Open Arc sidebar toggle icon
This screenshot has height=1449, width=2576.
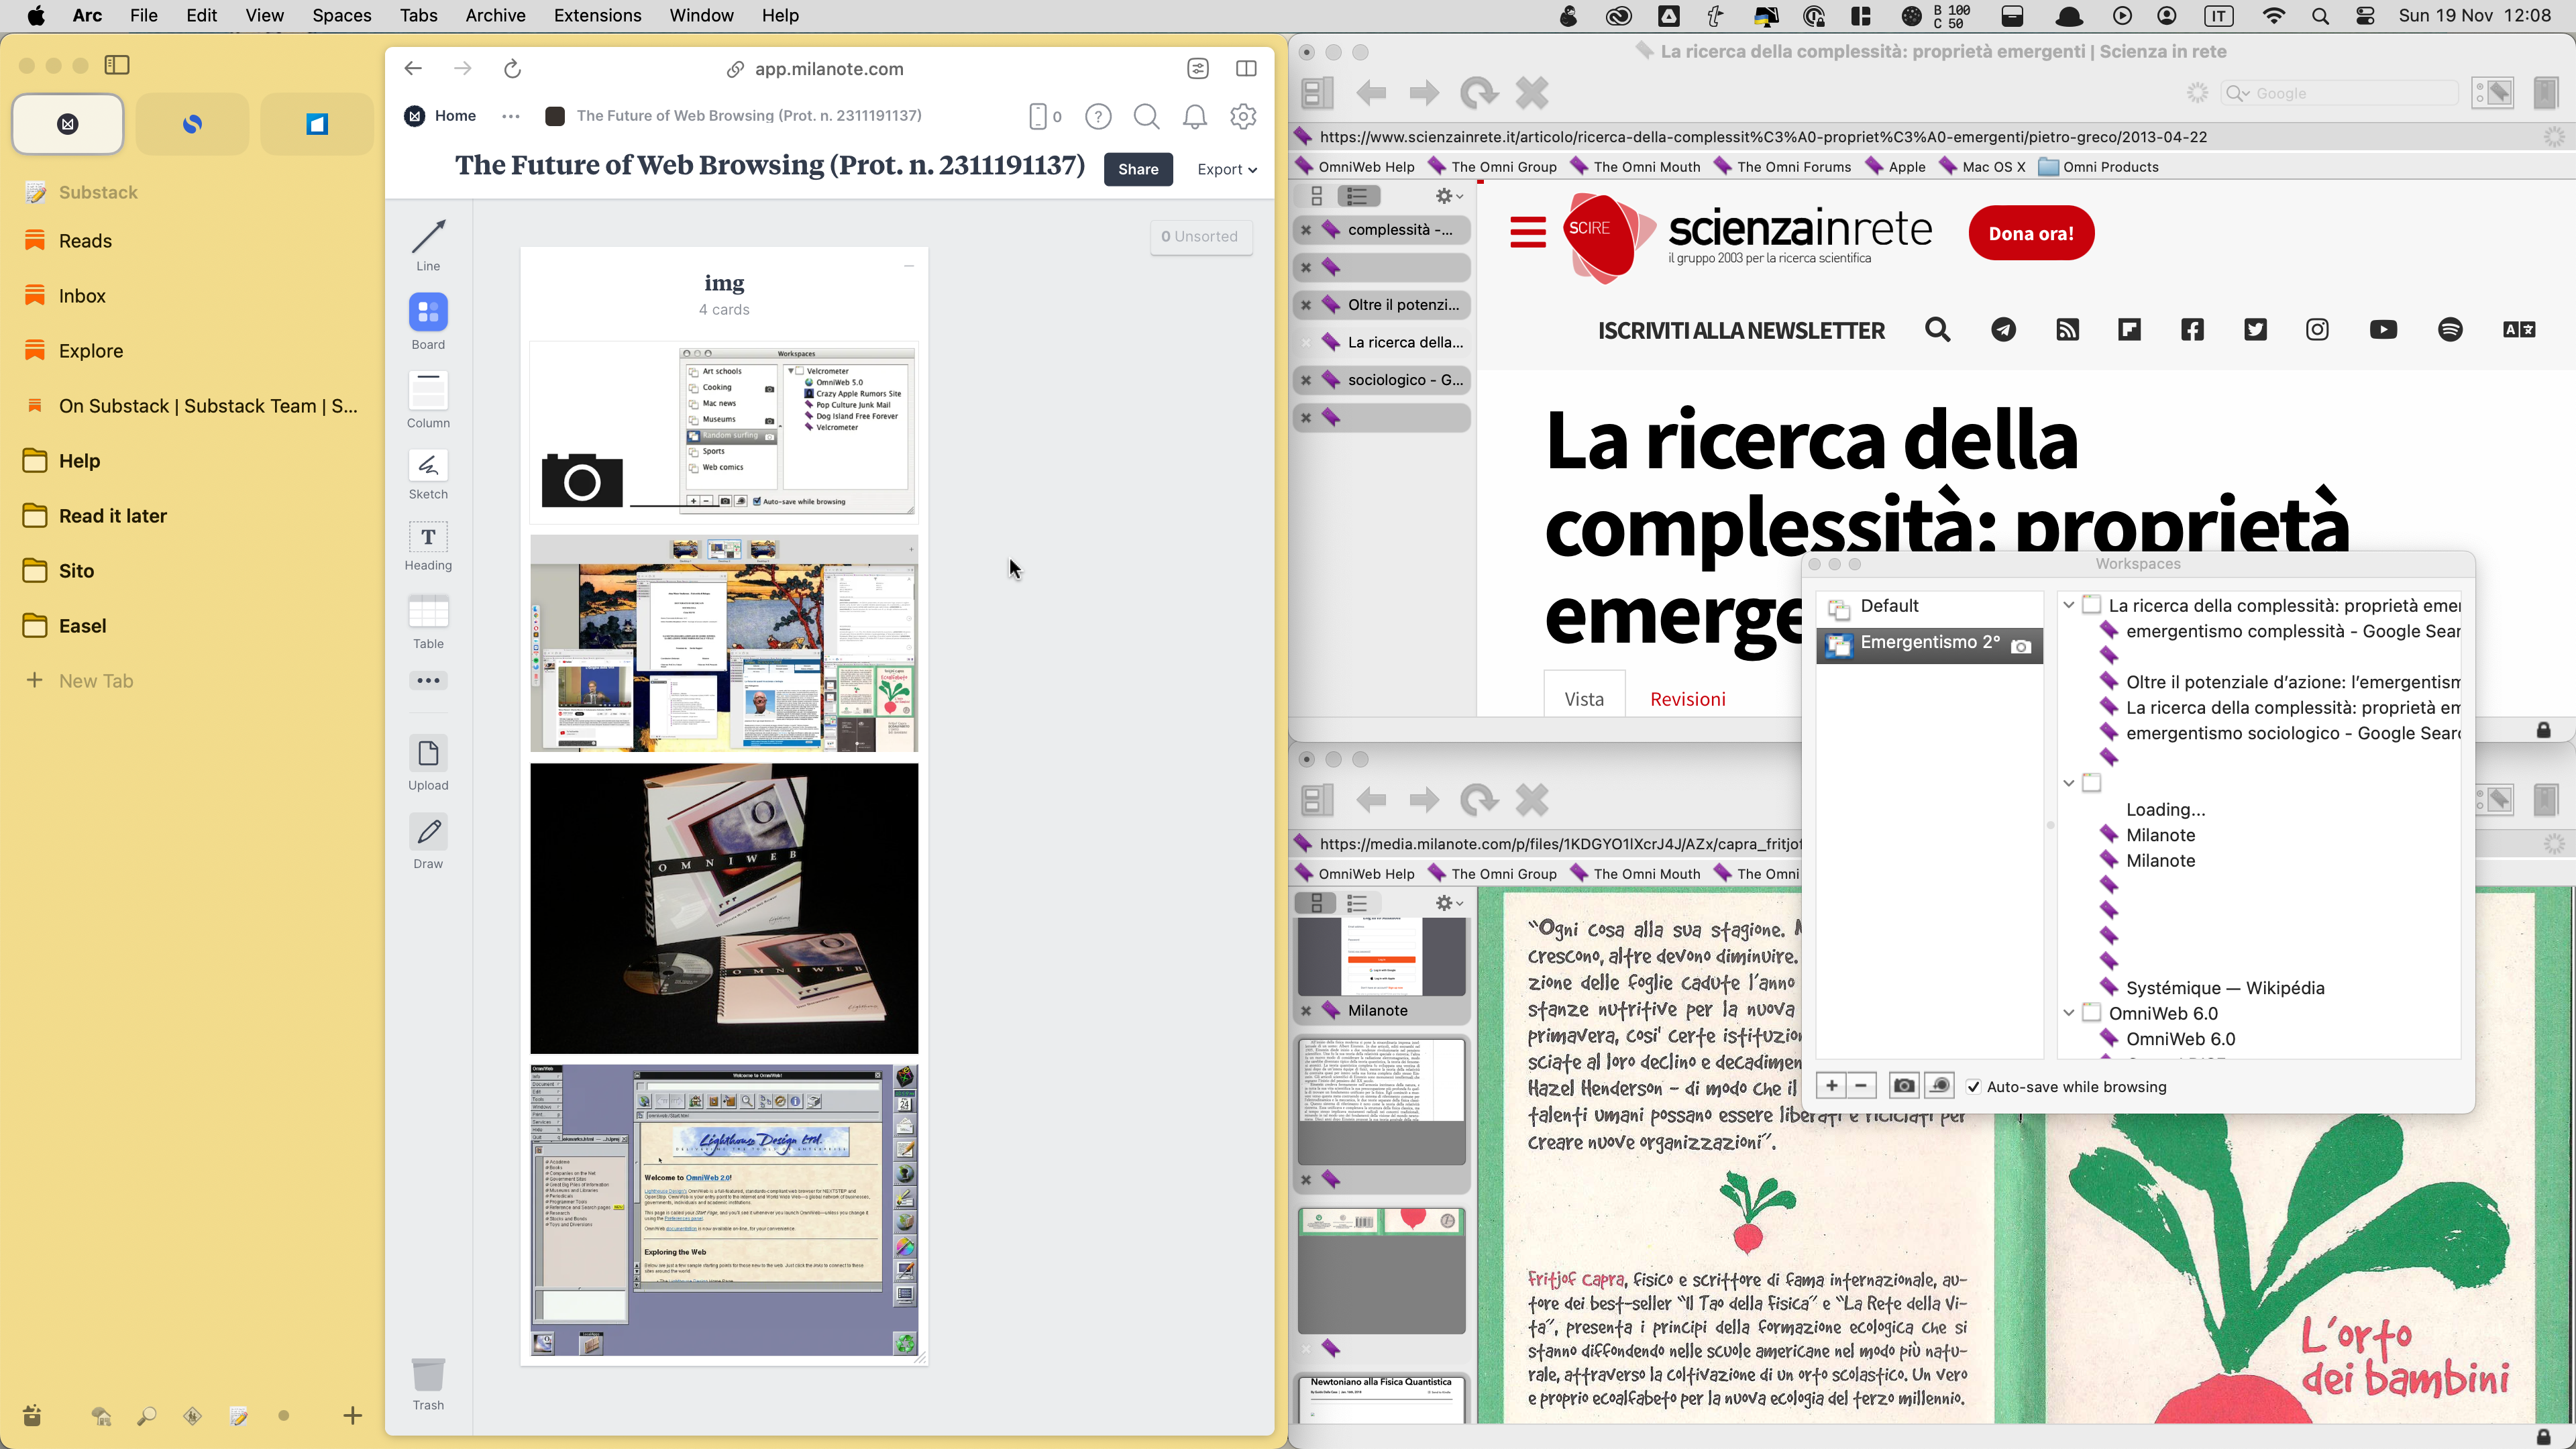click(x=117, y=65)
